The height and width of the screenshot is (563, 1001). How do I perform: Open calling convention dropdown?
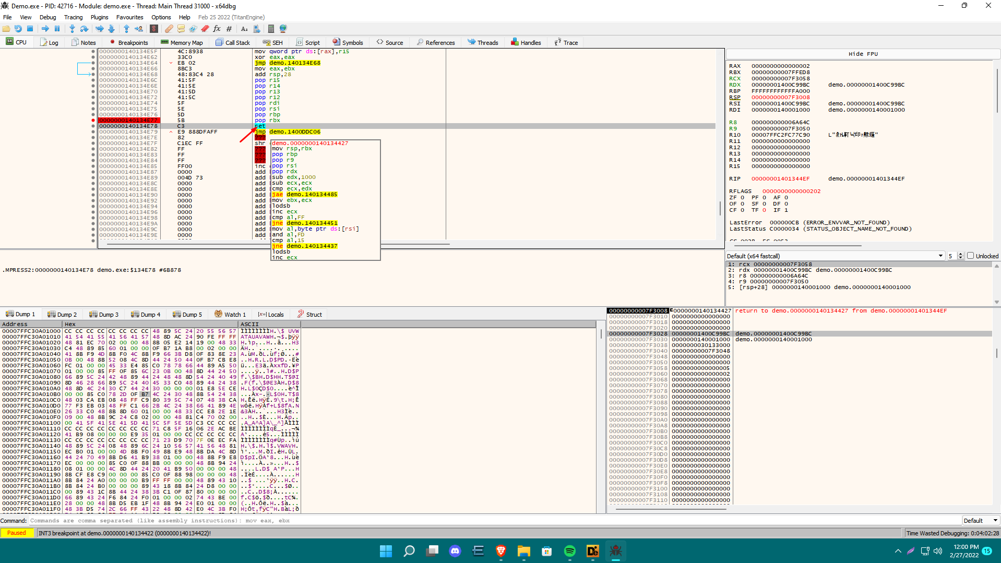point(836,256)
